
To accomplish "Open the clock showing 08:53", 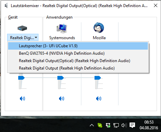I will (149, 125).
